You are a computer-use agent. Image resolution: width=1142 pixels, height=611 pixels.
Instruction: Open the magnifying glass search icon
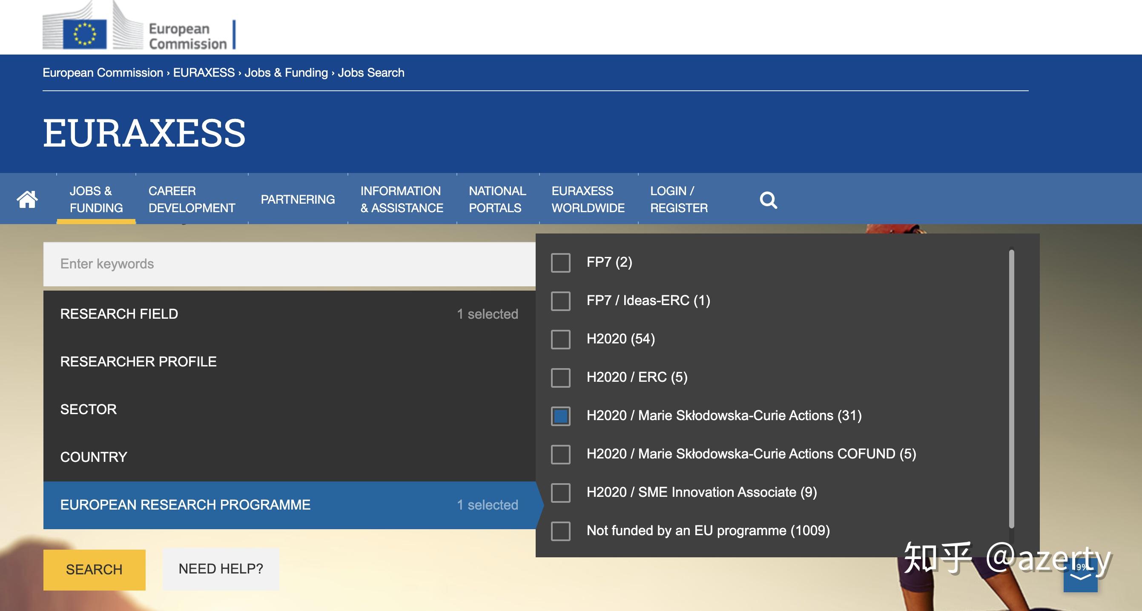pos(768,200)
